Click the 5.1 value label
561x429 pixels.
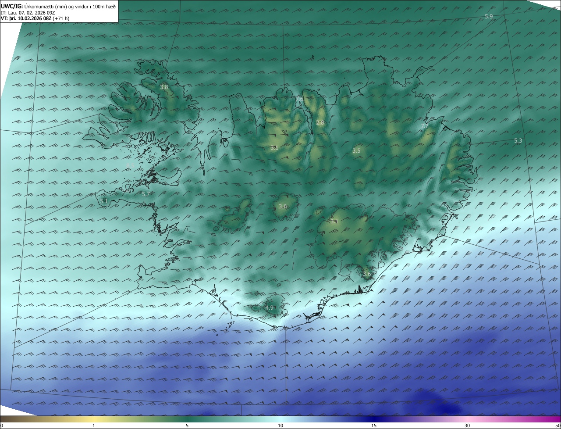click(x=104, y=201)
